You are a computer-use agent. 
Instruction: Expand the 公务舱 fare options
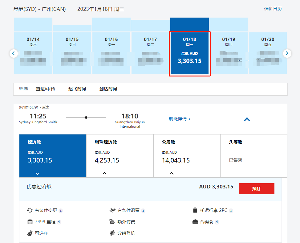(172, 173)
